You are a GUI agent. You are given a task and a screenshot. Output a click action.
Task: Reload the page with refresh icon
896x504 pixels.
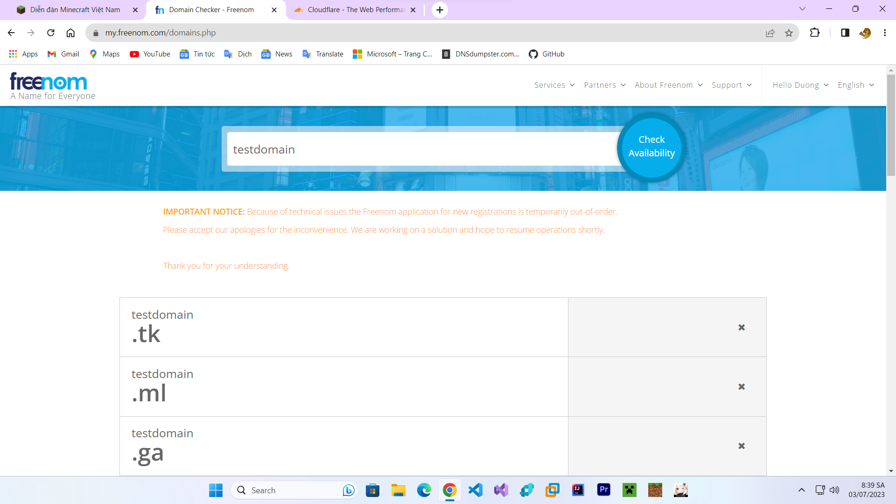(51, 33)
